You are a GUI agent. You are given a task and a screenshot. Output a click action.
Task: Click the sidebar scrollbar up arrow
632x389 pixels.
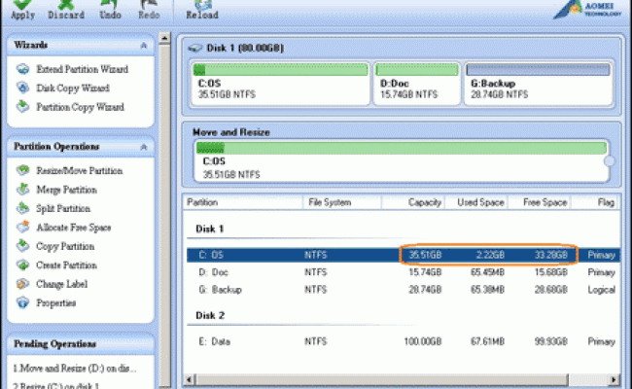[164, 38]
